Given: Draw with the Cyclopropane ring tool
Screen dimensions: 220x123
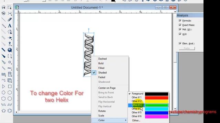Looking at the screenshot, I should (x=3, y=86).
